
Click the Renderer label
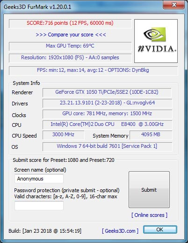pos(22,92)
